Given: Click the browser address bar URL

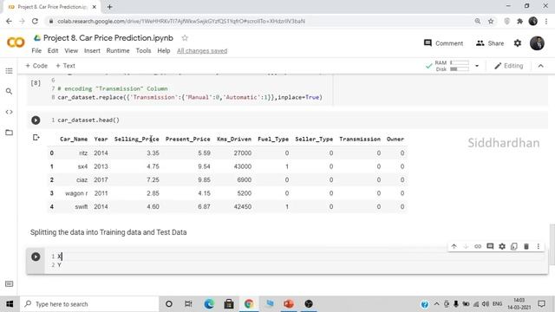Looking at the screenshot, I should pyautogui.click(x=181, y=21).
